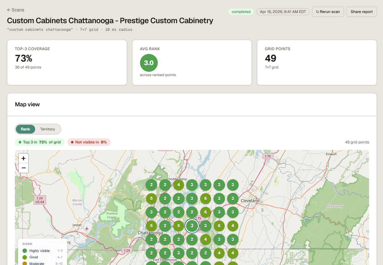Screen dimensions: 383x265
Task: Click the "7×7 grid" text under Grid Points
Action: click(x=271, y=67)
